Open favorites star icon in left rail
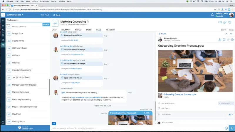The height and width of the screenshot is (132, 235). [x=3, y=25]
